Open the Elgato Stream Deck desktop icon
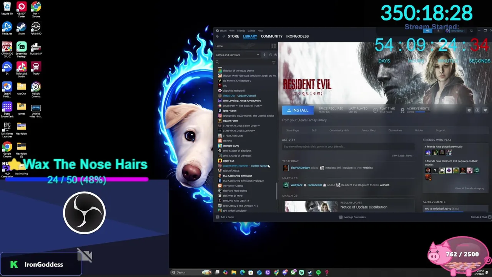This screenshot has height=277, width=492. click(x=7, y=110)
